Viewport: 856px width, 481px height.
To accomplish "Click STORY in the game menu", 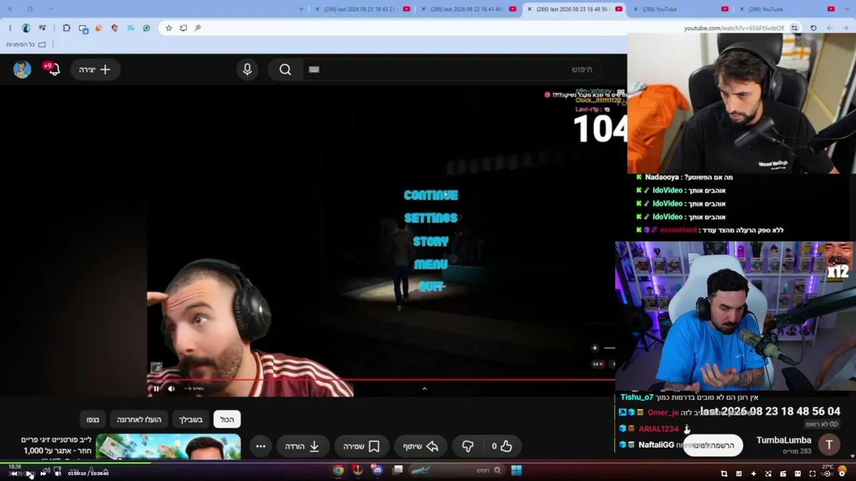I will pos(431,241).
